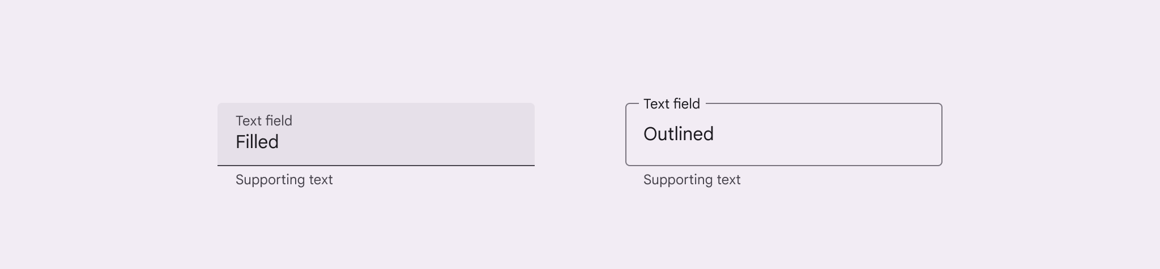Click the filled field's bottom indicator line
The width and height of the screenshot is (1160, 269).
pos(376,166)
